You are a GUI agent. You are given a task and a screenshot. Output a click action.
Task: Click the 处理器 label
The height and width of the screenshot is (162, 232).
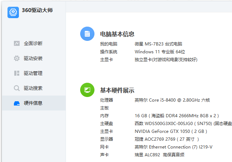tap(107, 100)
